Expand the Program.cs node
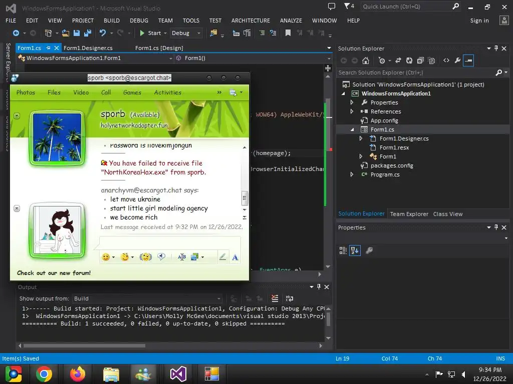The height and width of the screenshot is (384, 513). click(x=352, y=174)
